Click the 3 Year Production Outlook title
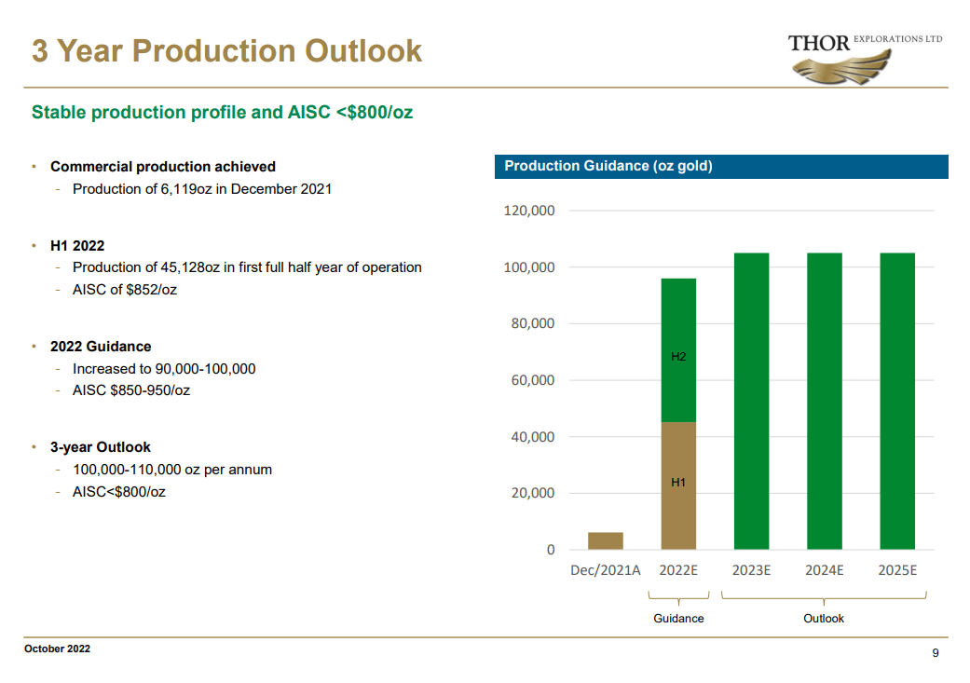Viewport: 970px width, 683px height. (225, 51)
